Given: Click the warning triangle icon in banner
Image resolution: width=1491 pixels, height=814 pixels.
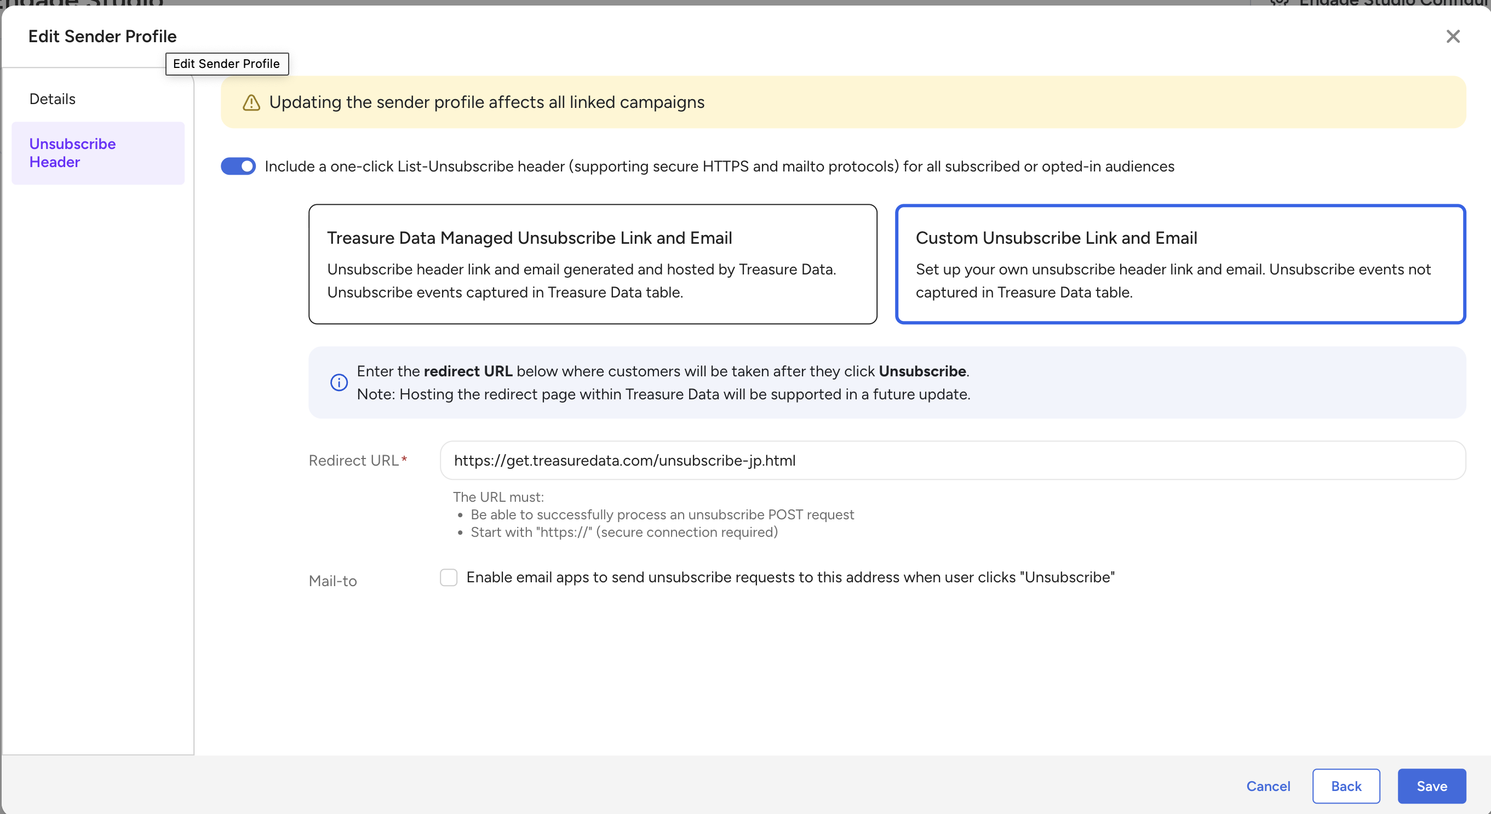Looking at the screenshot, I should click(251, 102).
